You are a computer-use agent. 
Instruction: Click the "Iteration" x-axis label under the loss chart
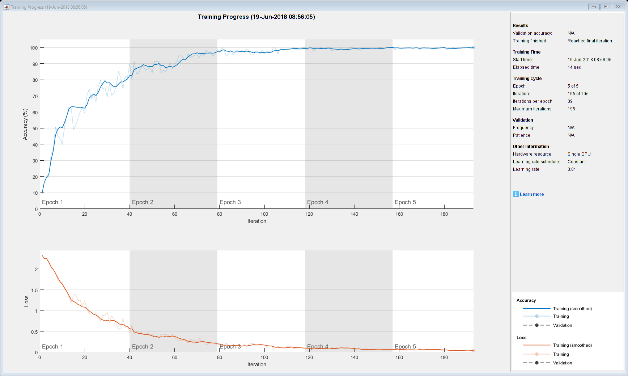[x=257, y=364]
